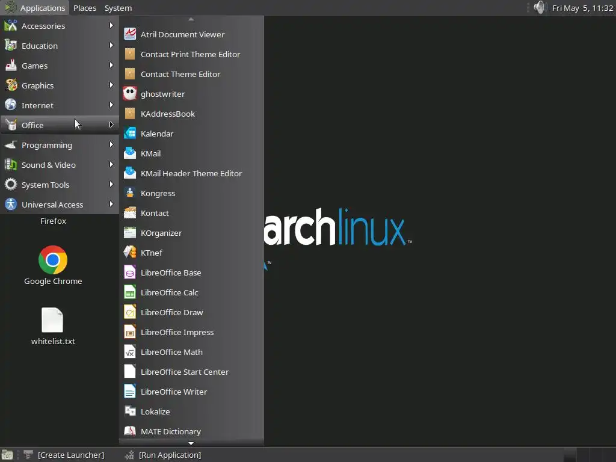Expand the Games submenu arrow
The image size is (616, 462).
pyautogui.click(x=111, y=65)
